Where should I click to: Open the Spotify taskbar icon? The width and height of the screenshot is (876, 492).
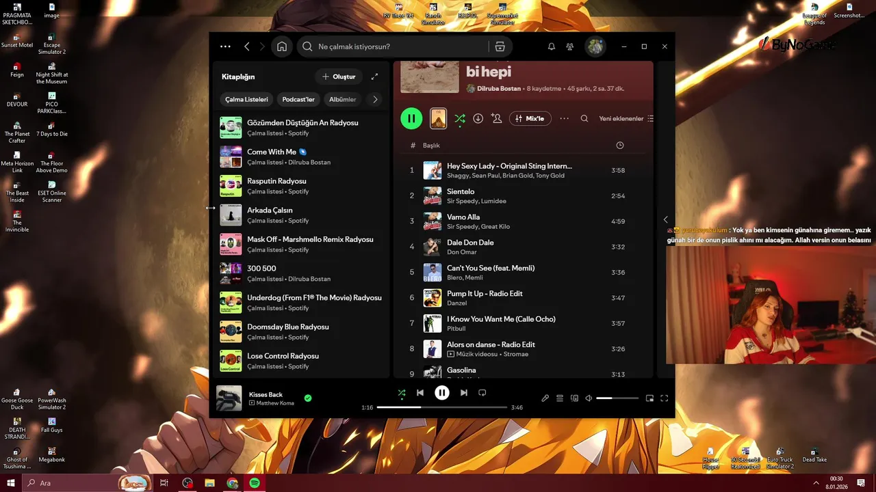click(x=255, y=483)
